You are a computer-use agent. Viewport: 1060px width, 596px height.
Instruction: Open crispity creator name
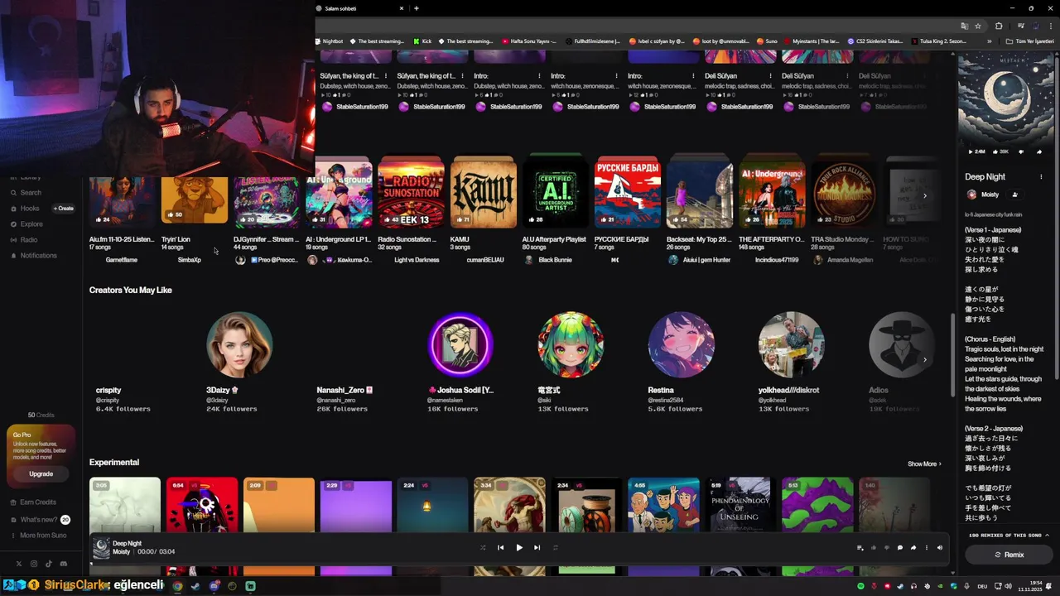click(x=108, y=390)
